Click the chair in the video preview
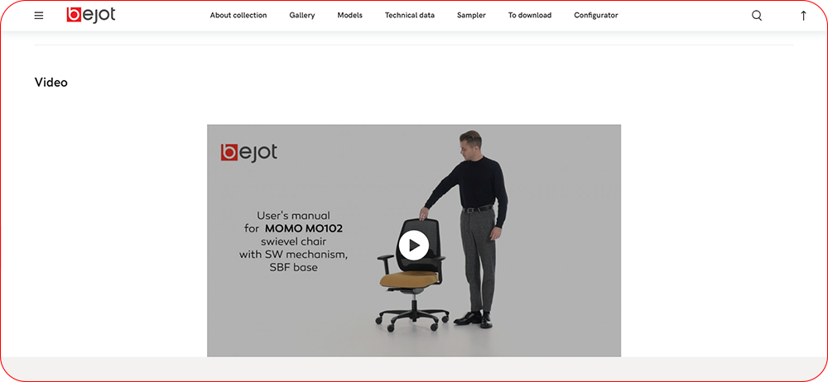This screenshot has height=382, width=828. (412, 275)
